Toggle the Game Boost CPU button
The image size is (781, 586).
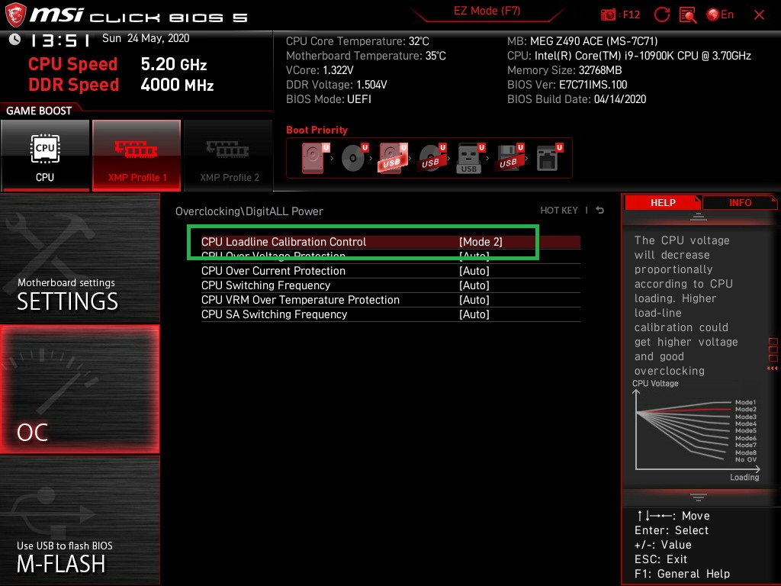tap(45, 156)
